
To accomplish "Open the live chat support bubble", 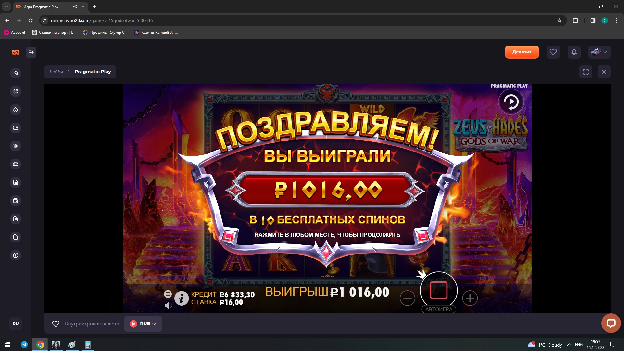I will 611,323.
